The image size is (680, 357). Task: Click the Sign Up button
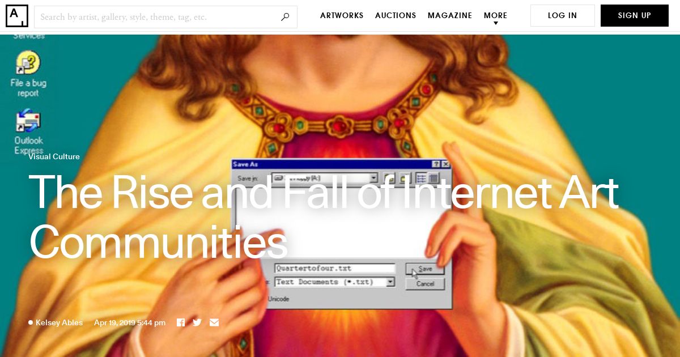(635, 16)
